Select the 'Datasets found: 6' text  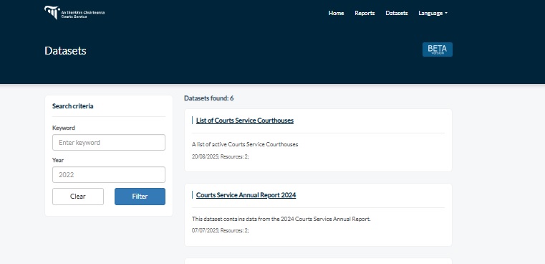tap(209, 98)
